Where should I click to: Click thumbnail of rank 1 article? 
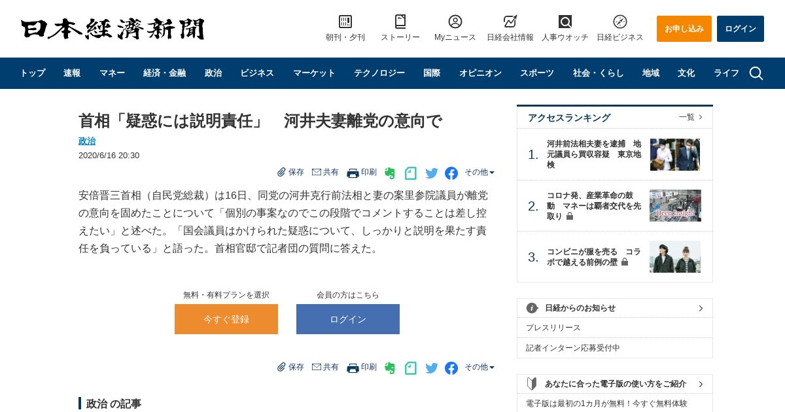675,154
